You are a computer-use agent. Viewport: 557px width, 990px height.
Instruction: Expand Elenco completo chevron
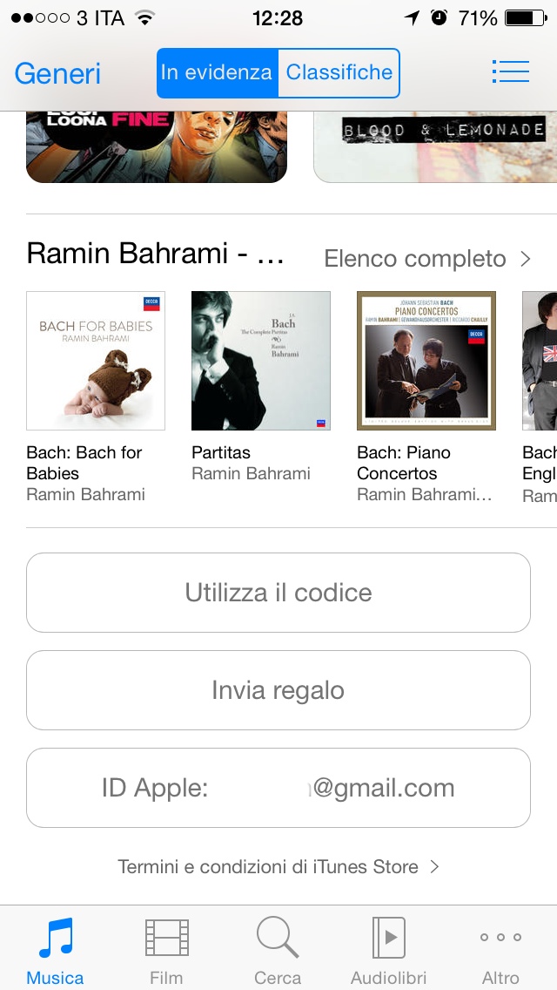(525, 259)
